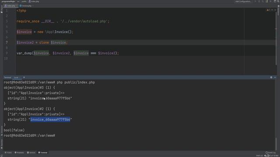
Task: Click 'bool(false)' output in terminal
Action: 14,130
